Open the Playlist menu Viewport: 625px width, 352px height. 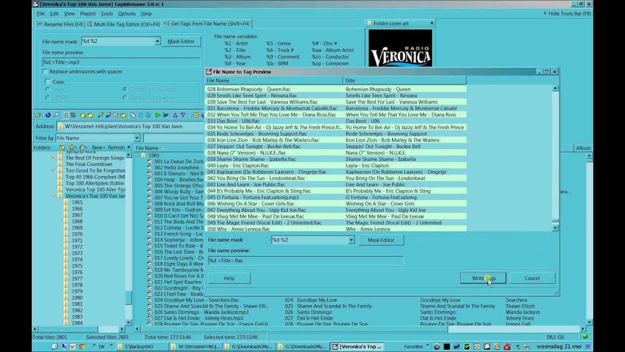click(88, 14)
